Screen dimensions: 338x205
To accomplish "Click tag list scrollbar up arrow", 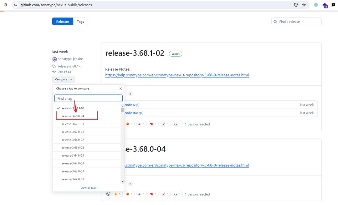I will [x=122, y=106].
